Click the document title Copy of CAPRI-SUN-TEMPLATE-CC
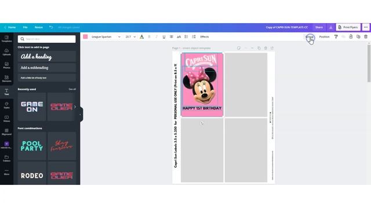Image resolution: width=371 pixels, height=208 pixels. point(287,27)
